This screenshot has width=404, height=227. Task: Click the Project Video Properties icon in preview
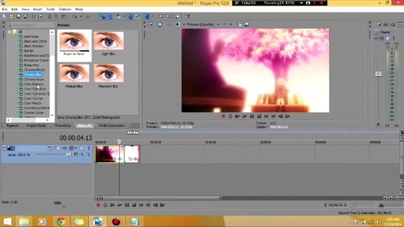tap(151, 25)
